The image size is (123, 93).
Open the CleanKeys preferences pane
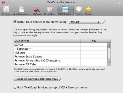[x=50, y=11]
